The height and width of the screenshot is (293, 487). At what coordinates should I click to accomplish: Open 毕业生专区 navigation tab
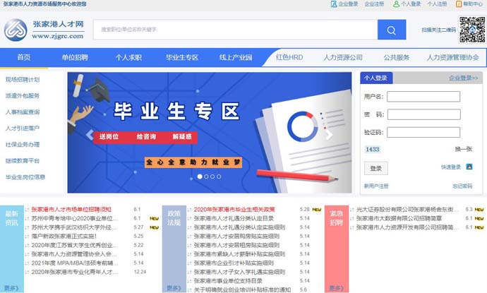click(182, 57)
